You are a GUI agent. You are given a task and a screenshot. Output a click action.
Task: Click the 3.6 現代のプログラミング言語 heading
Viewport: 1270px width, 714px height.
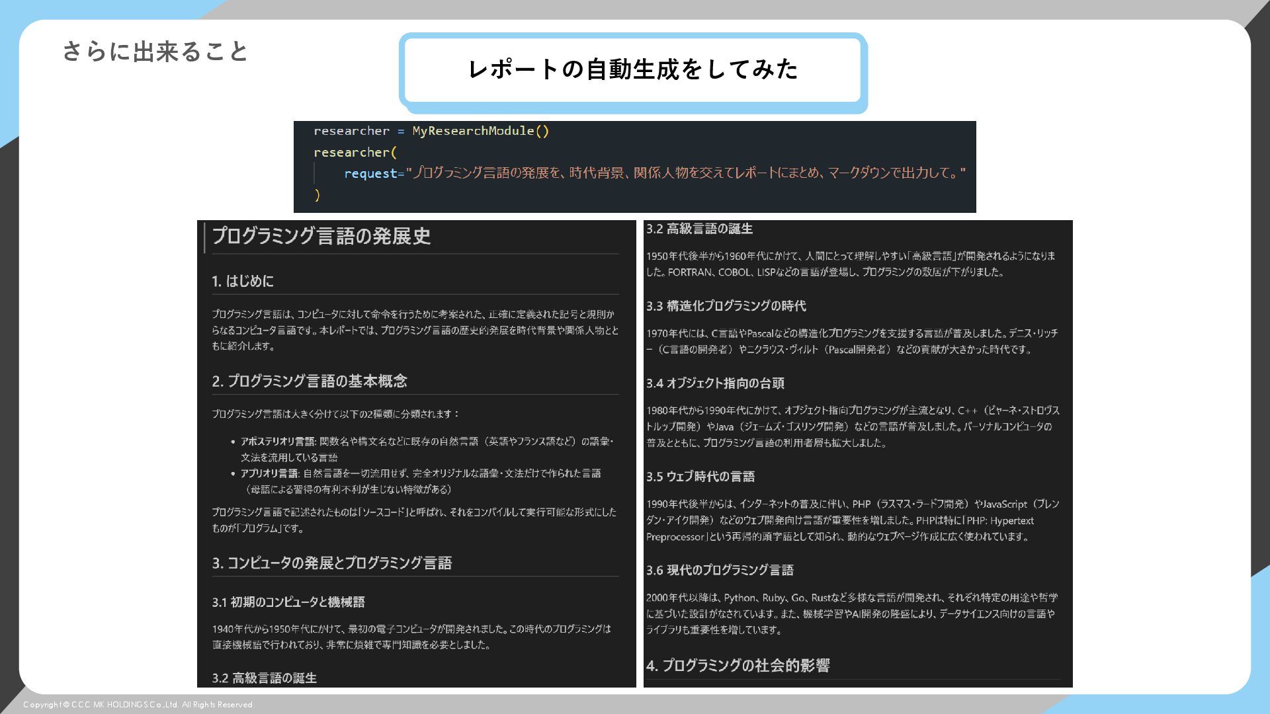(x=720, y=570)
